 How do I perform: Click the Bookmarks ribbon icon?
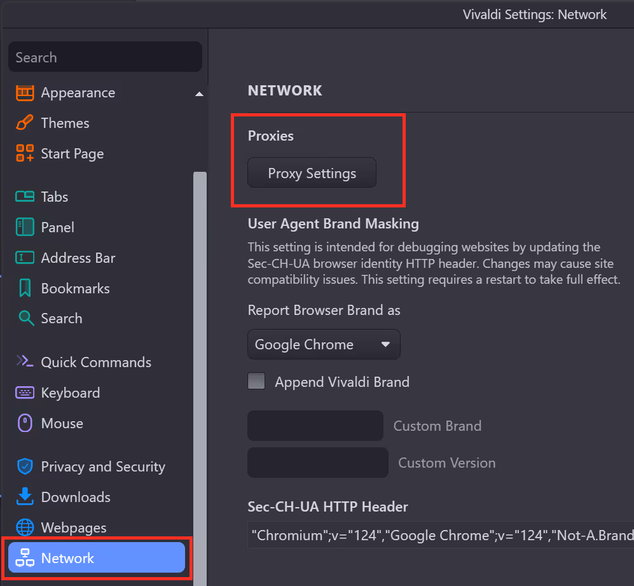coord(25,288)
